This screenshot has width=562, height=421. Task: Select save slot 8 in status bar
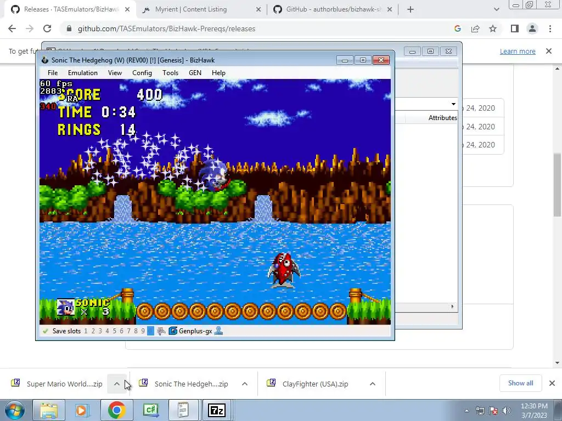[136, 331]
